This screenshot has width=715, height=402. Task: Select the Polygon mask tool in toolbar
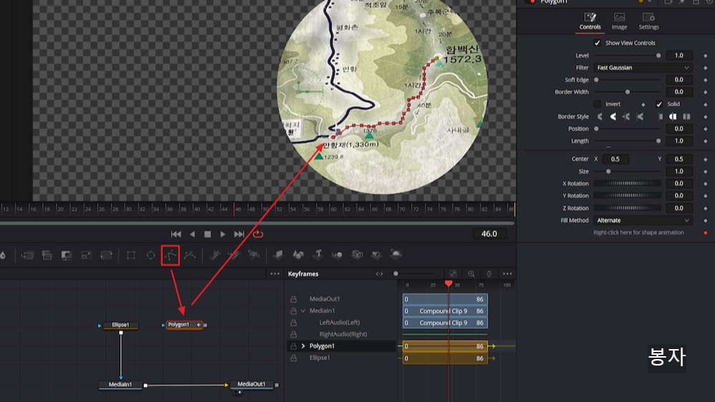click(x=171, y=255)
